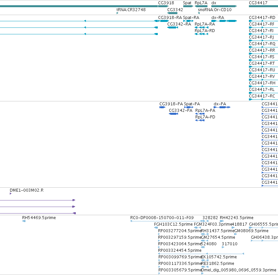
Task: Open EST RP003099769.5prime
Action: 180,257
